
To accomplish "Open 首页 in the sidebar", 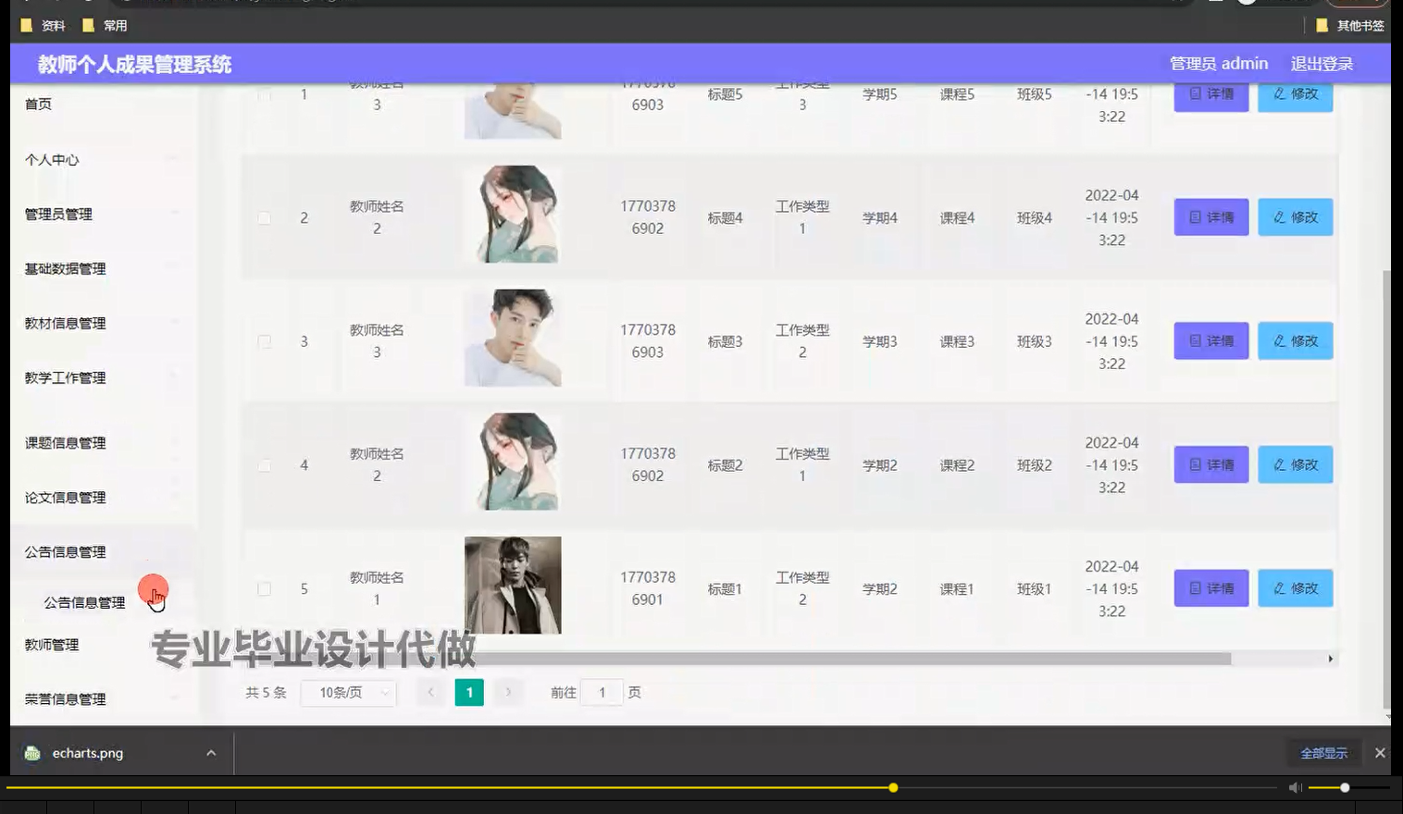I will (x=103, y=104).
